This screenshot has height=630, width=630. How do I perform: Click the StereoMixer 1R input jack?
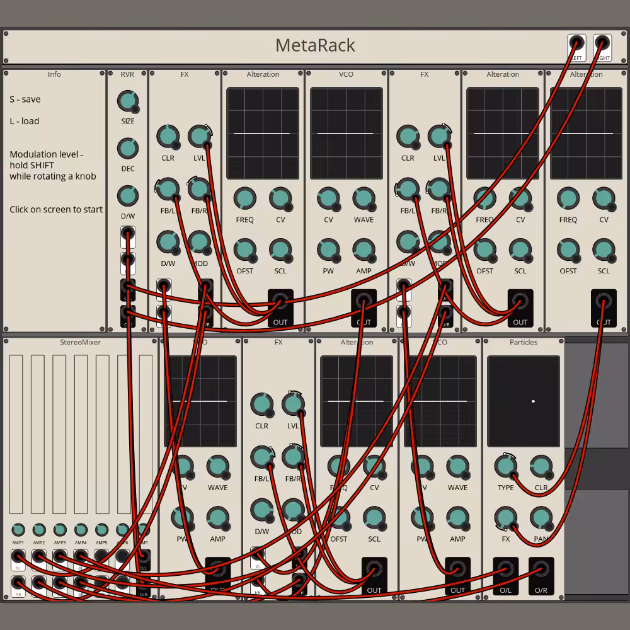click(18, 582)
